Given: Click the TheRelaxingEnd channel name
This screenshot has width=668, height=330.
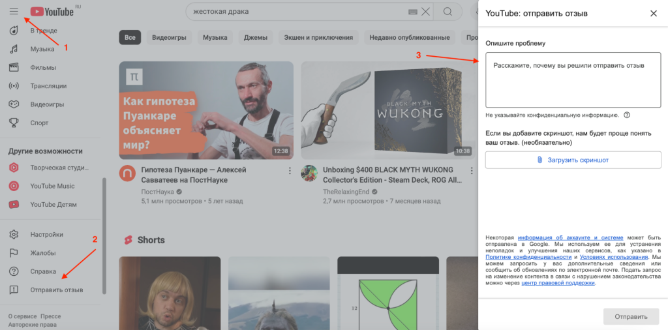Looking at the screenshot, I should [347, 191].
